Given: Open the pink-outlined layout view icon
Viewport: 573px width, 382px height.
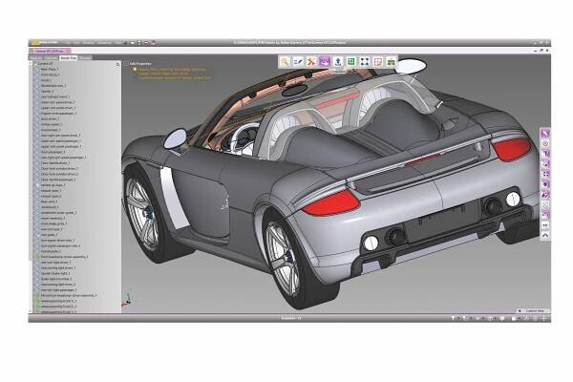Looking at the screenshot, I should [378, 62].
